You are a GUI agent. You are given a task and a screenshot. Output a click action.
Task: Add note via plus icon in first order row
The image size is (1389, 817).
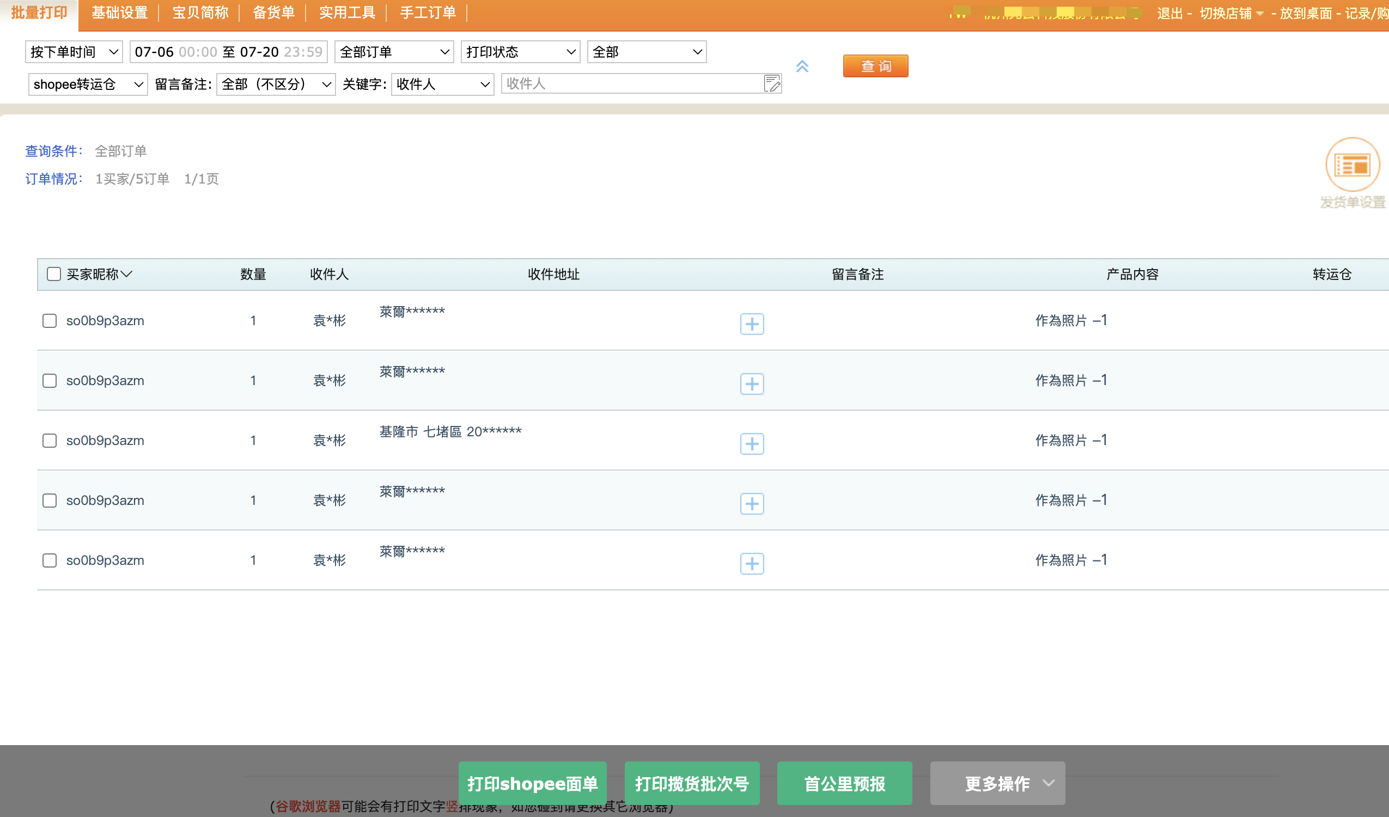[752, 324]
